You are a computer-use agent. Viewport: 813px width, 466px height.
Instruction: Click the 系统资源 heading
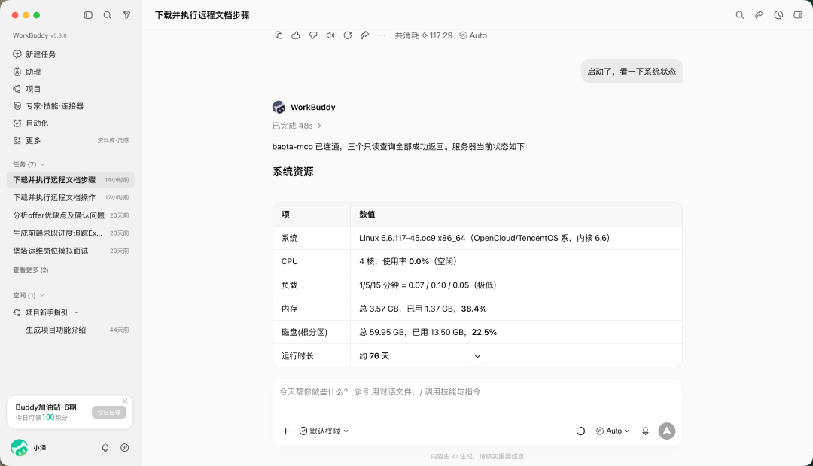tap(293, 172)
